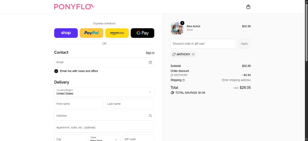Click the − $4.94 discount amount
The image size is (308, 141).
coord(246,75)
